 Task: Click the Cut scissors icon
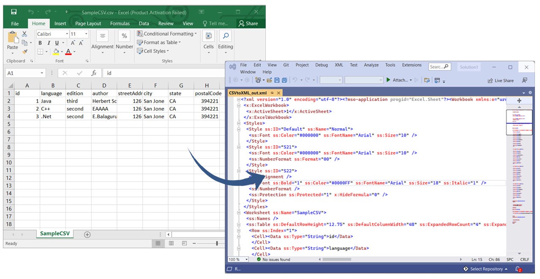click(24, 34)
